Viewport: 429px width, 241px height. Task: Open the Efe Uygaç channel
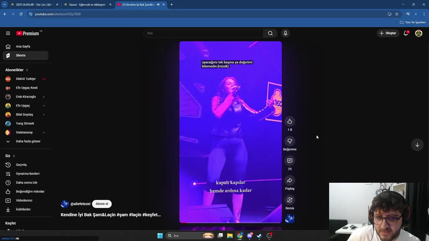pos(25,106)
